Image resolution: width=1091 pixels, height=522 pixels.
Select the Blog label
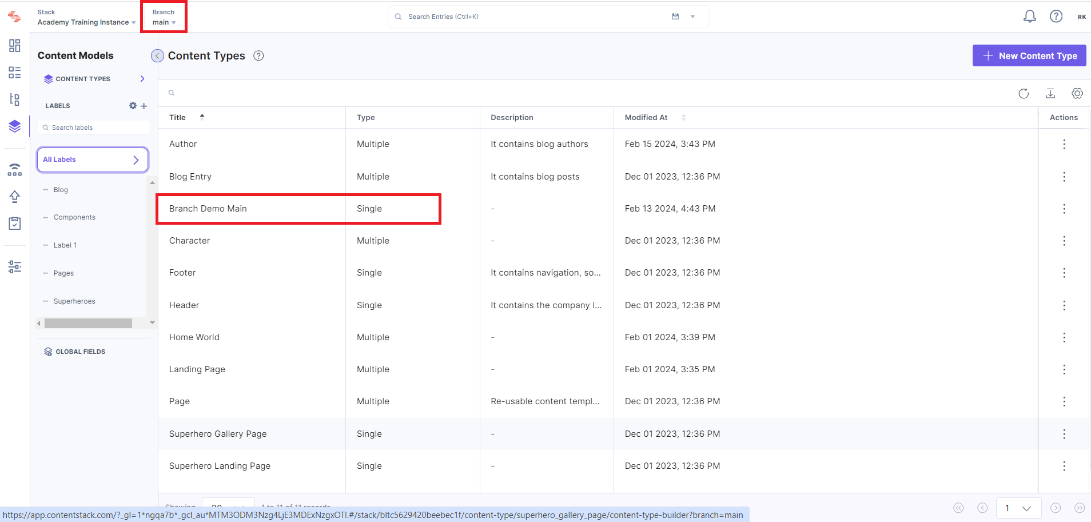click(61, 190)
